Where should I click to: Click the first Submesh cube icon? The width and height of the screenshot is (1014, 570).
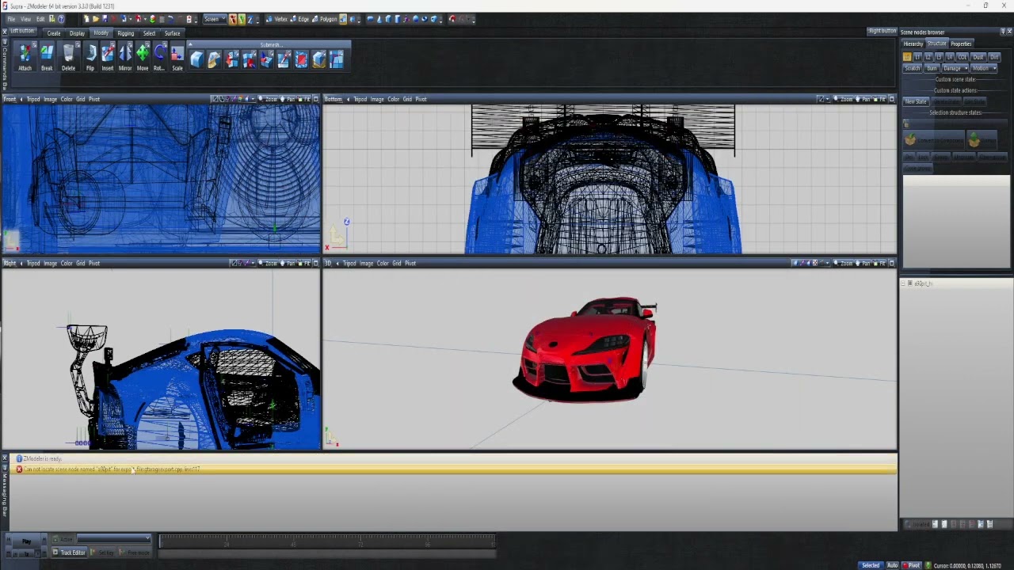196,59
